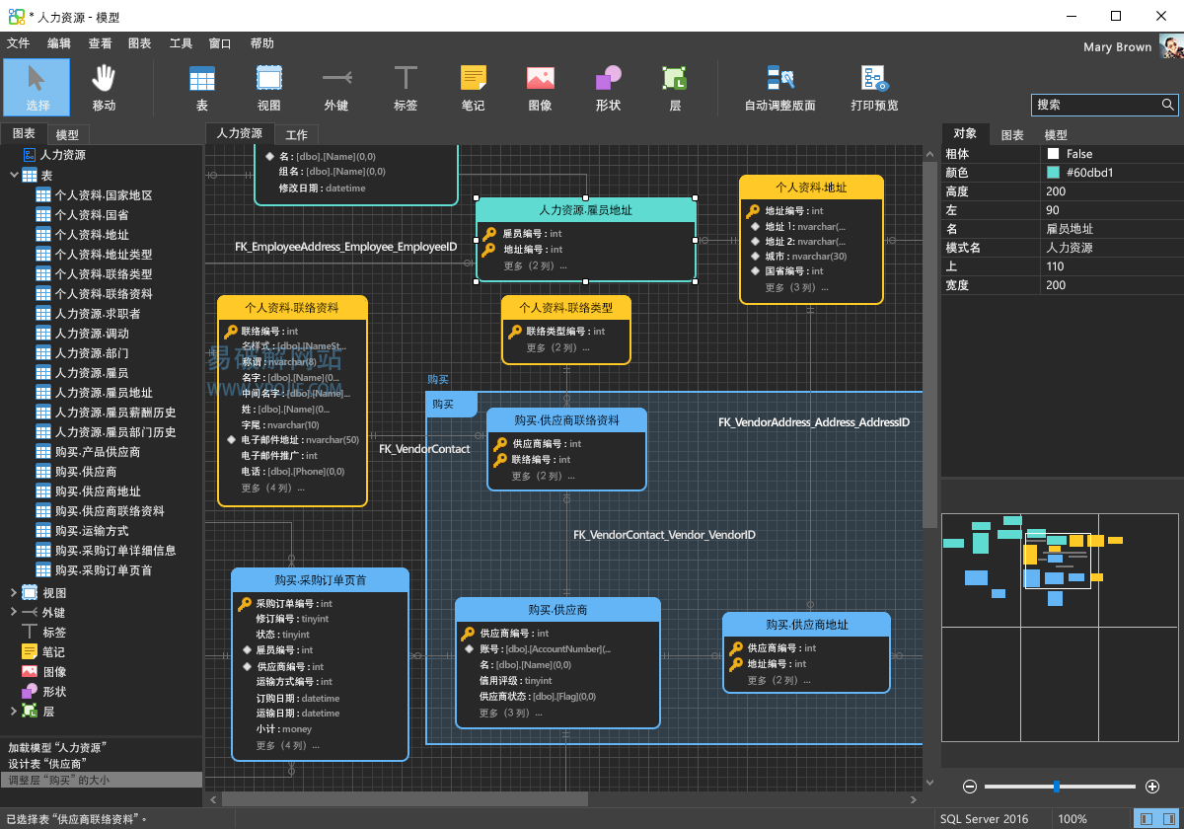Select the 视图 view tool

point(268,87)
